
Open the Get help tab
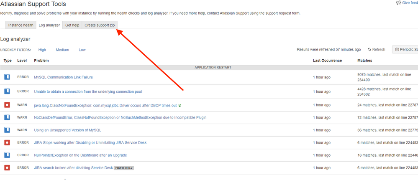72,25
